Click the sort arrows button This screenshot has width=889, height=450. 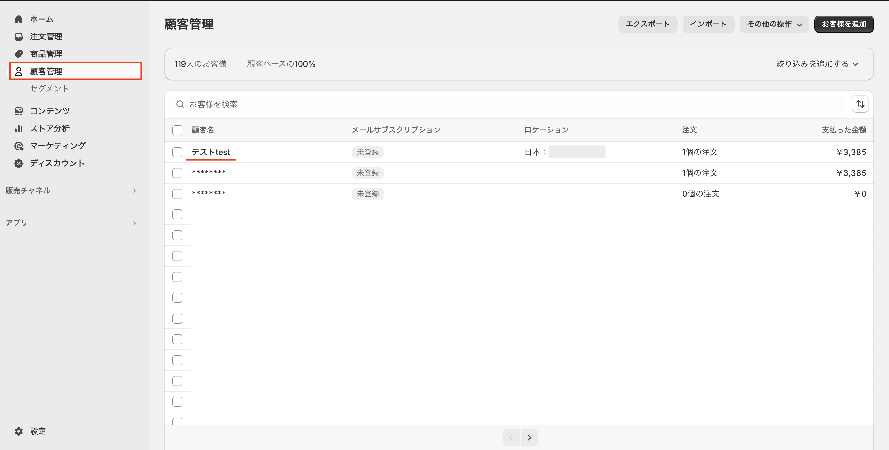point(860,104)
